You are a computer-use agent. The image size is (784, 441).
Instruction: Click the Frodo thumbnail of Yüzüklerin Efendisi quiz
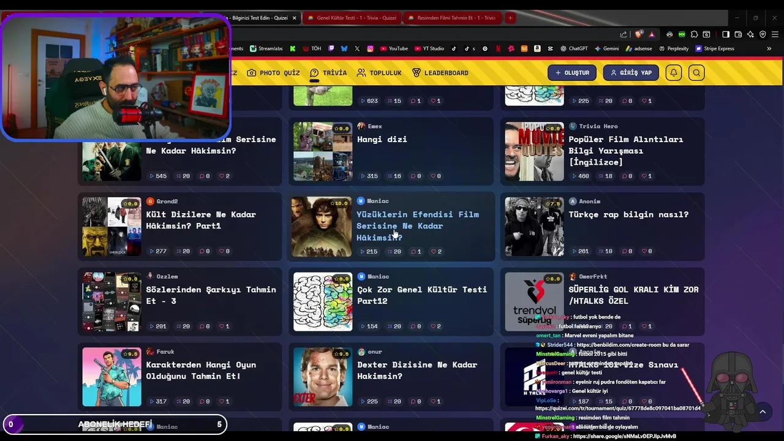322,227
